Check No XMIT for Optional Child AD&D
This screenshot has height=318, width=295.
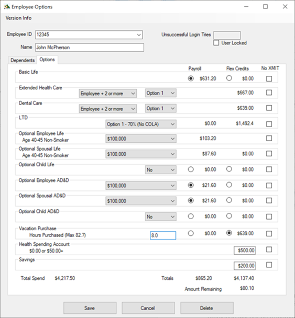269,217
